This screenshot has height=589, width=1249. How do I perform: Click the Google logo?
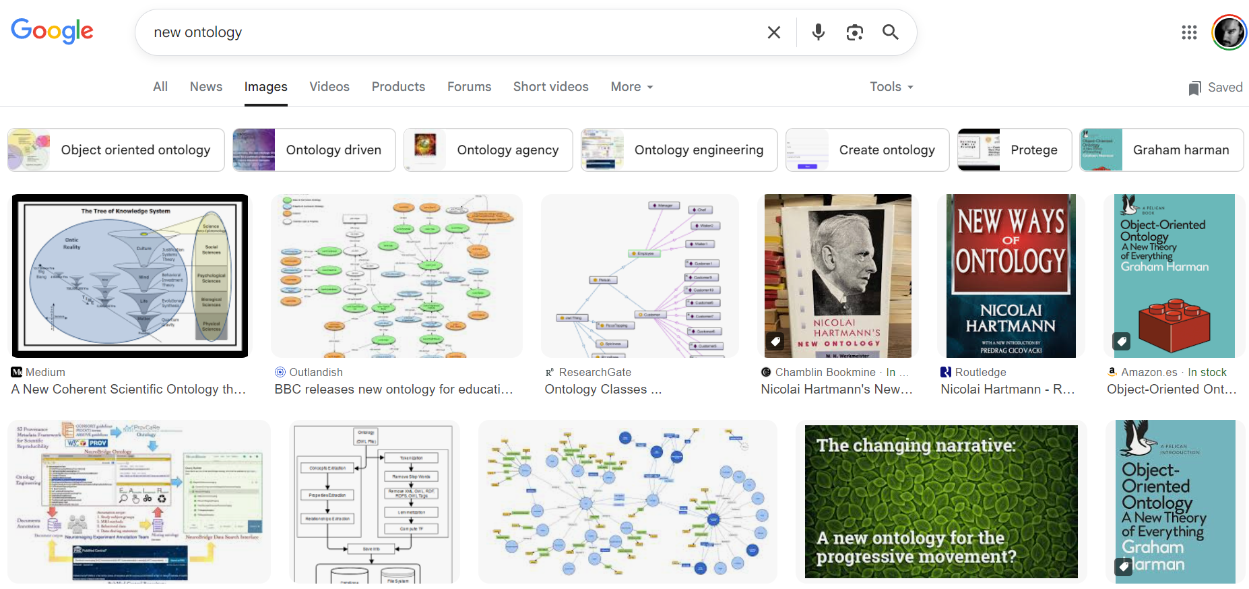click(x=52, y=31)
